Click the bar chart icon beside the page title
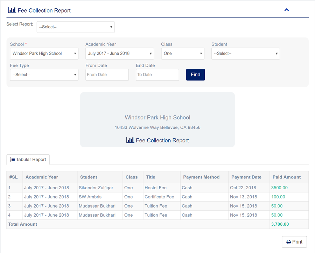Viewport: 315px width, 253px height. (12, 10)
